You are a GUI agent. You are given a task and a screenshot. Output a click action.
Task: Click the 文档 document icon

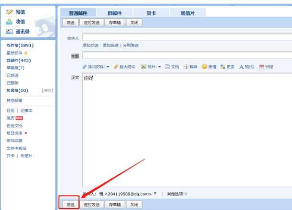point(168,67)
